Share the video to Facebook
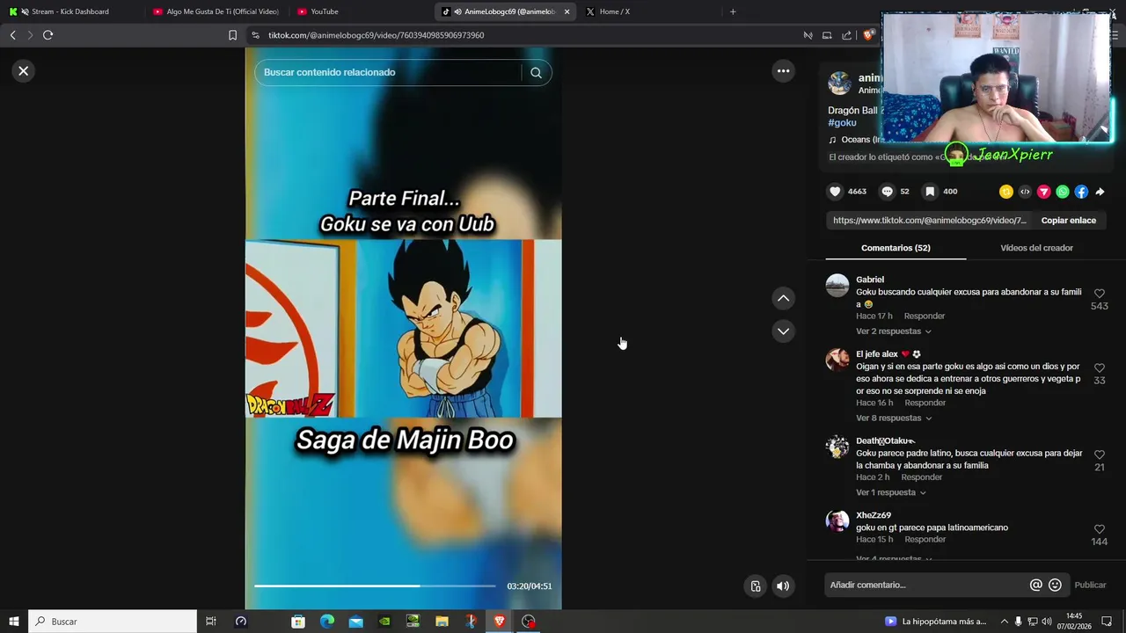 [1081, 192]
